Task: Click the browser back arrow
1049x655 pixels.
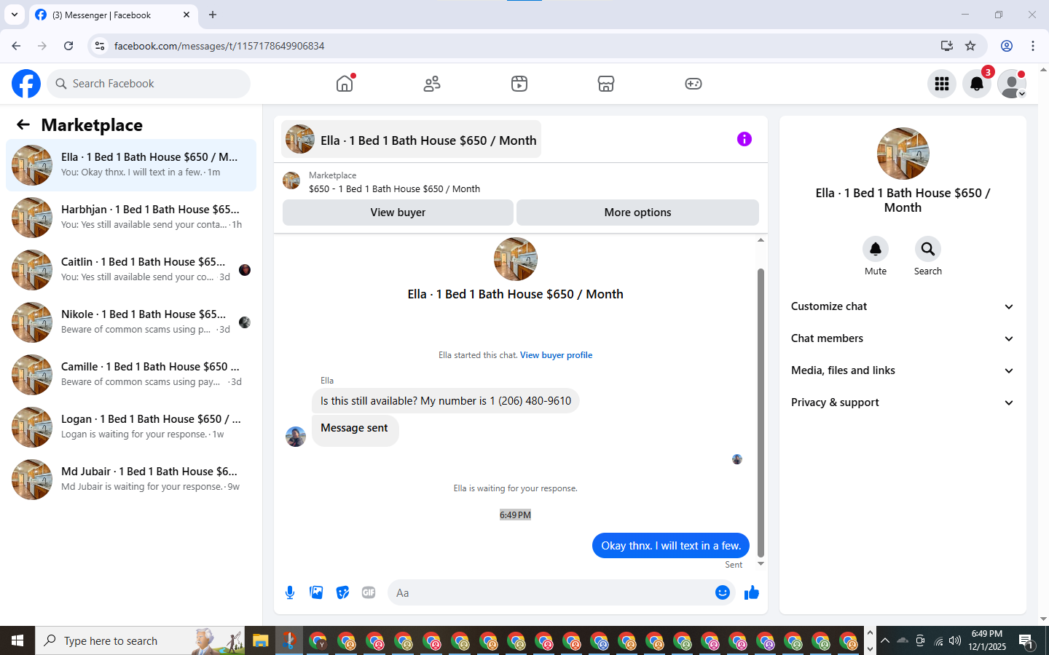Action: [x=16, y=46]
